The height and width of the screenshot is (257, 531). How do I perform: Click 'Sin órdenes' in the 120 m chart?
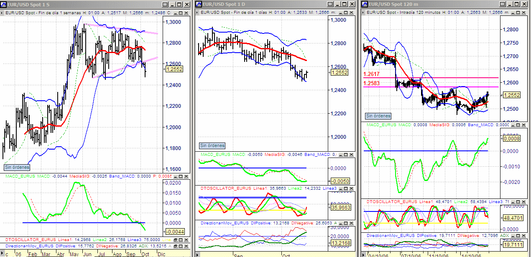(378, 116)
